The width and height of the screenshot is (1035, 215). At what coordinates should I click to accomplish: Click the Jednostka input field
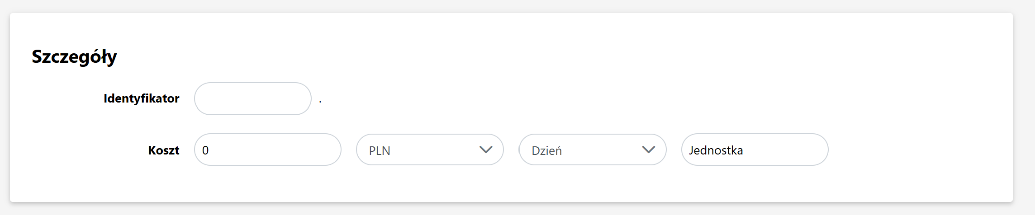coord(755,150)
